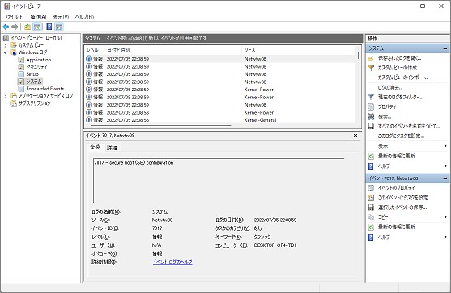This screenshot has width=451, height=293.
Task: Click the Forward arrow toolbar icon
Action: pos(15,27)
